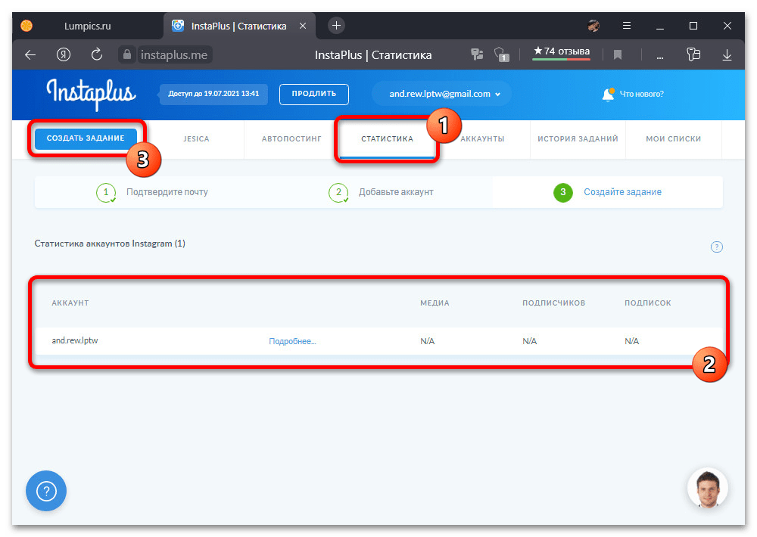
Task: Open the browser hamburger menu
Action: coord(627,26)
